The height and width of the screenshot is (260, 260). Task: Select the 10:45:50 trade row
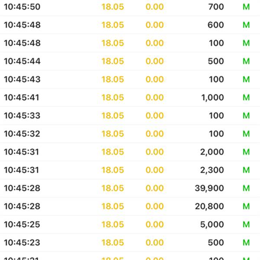click(130, 7)
